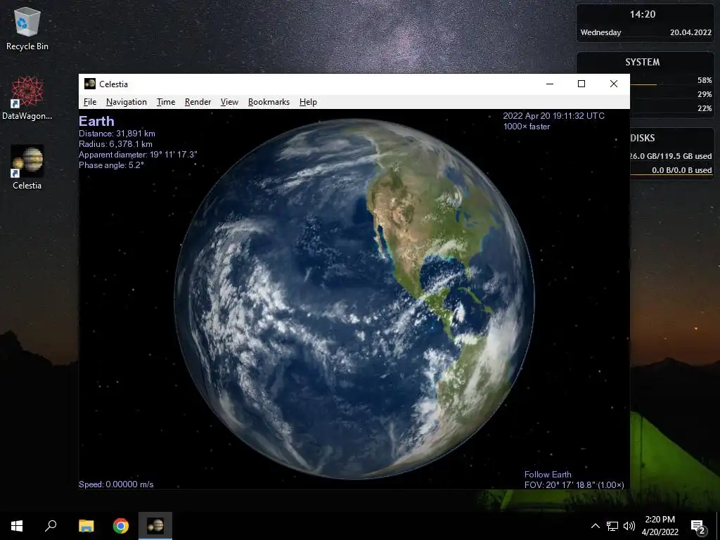Maximize the Celestia window
The height and width of the screenshot is (540, 720).
[x=581, y=84]
